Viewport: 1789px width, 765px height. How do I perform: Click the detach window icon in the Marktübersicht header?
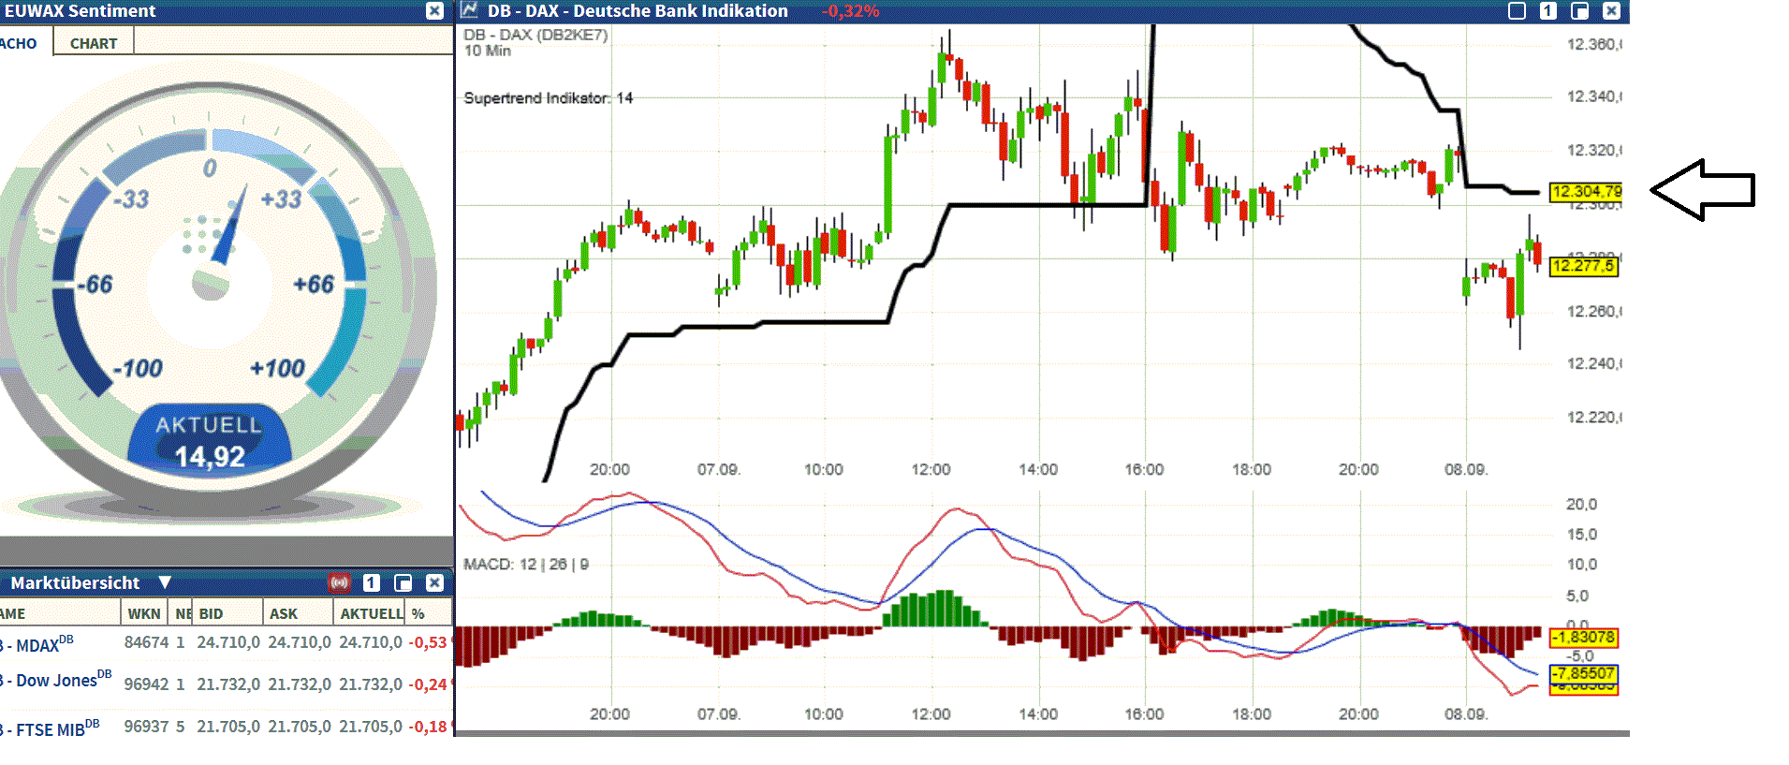click(x=403, y=582)
